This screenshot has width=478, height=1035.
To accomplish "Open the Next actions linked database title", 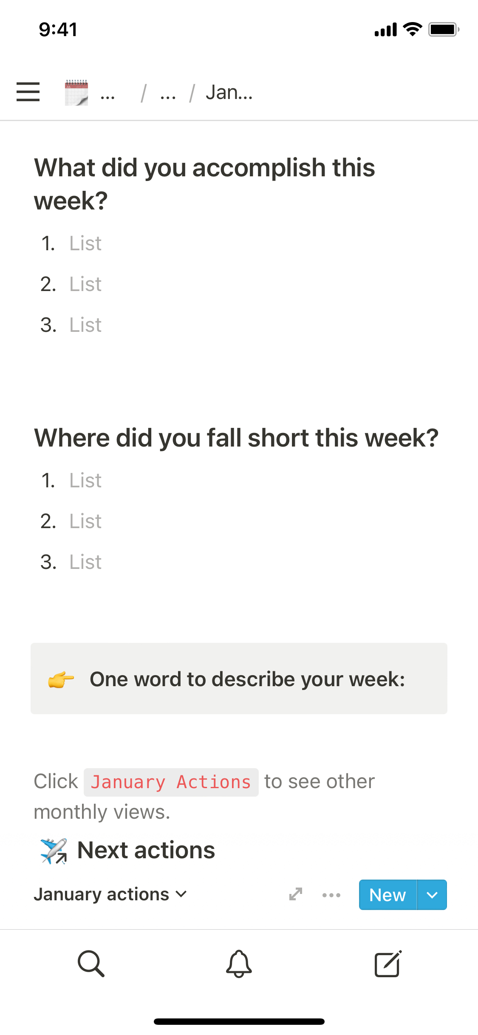I will coord(146,850).
